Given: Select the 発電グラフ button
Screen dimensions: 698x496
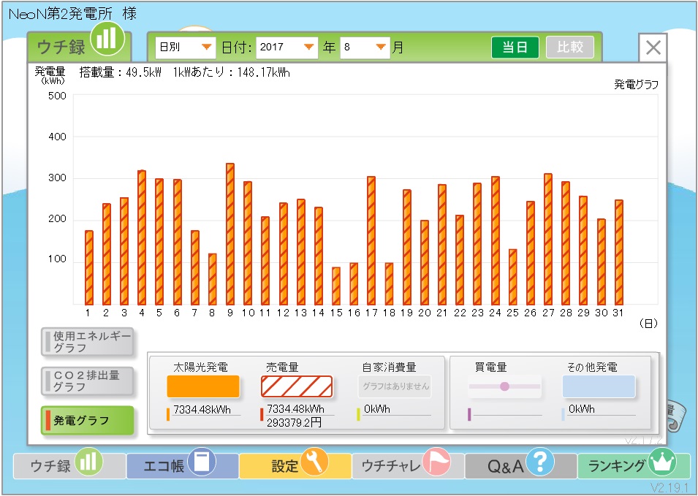Looking at the screenshot, I should 87,420.
